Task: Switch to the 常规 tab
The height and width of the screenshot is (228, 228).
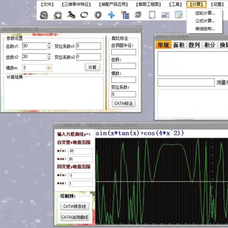Action: pos(163,45)
